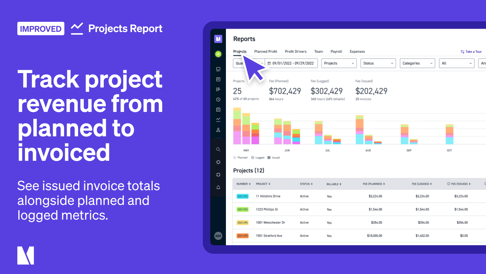The height and width of the screenshot is (274, 486).
Task: Click the cyan 2021292 number badge
Action: pos(242,196)
